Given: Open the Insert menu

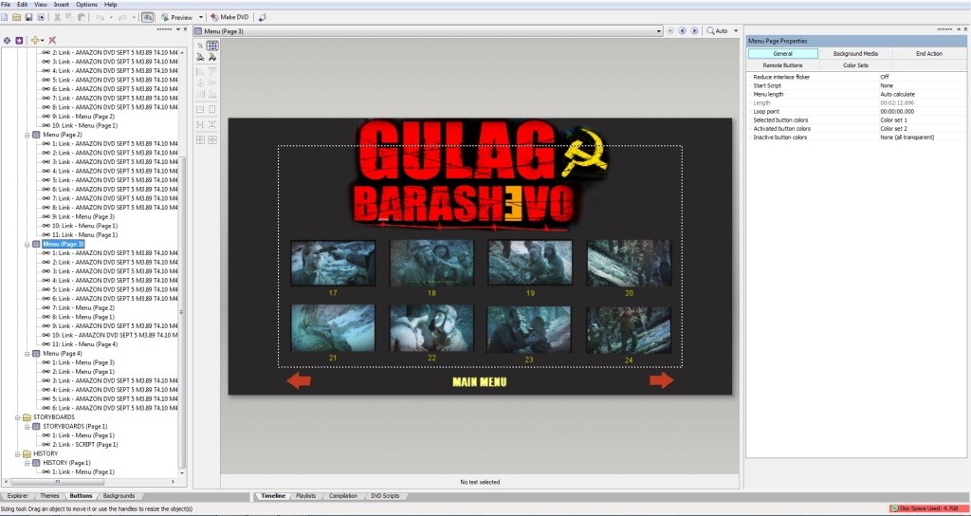Looking at the screenshot, I should coord(62,5).
